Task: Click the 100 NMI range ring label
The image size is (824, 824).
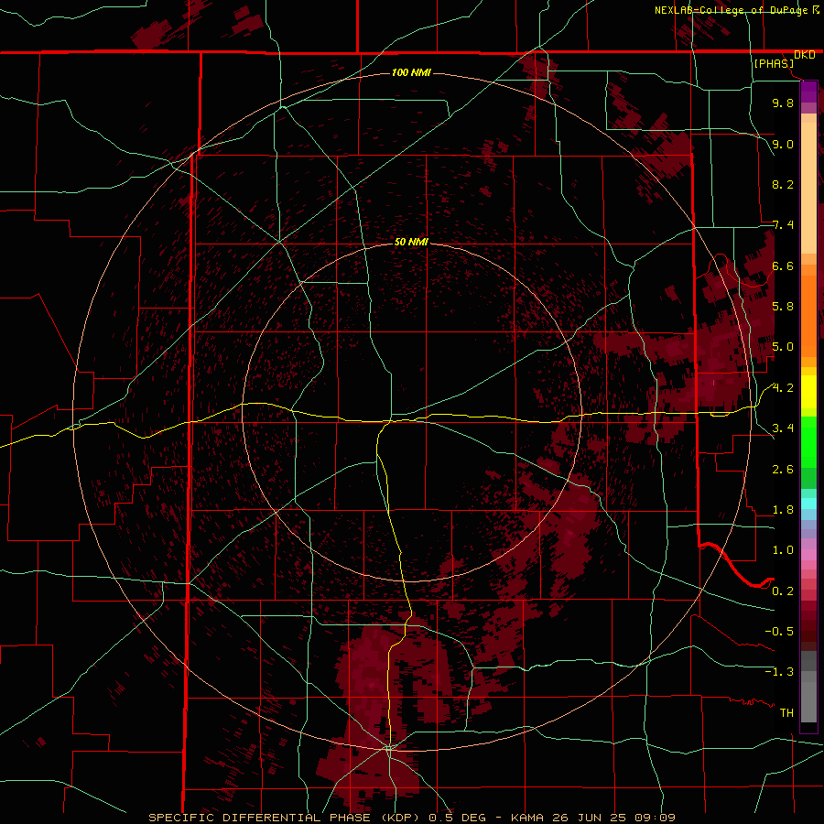Action: pos(411,72)
